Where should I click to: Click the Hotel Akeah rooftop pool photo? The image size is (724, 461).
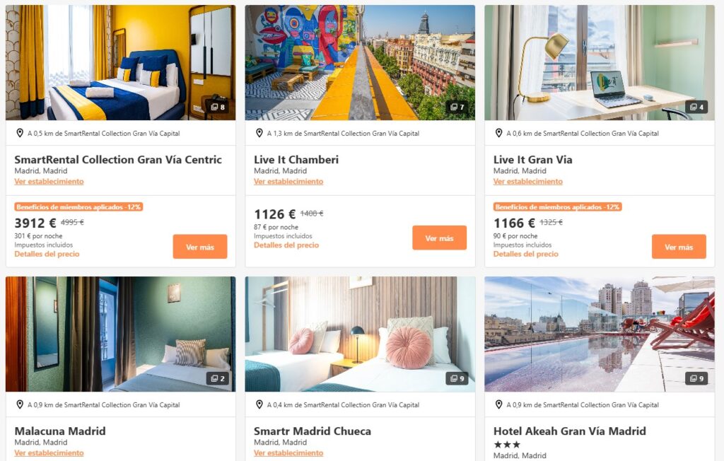[x=600, y=334]
